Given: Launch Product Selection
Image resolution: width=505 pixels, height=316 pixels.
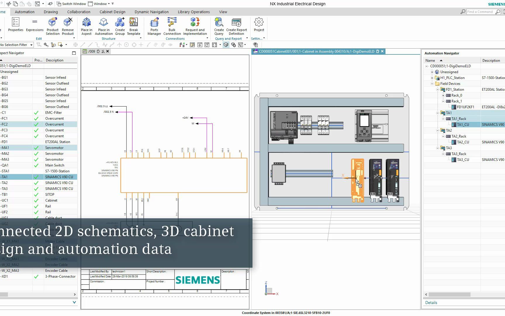Looking at the screenshot, I should coord(53,26).
